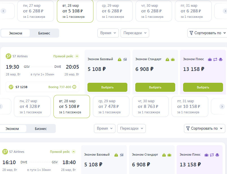Switch lower fare class toggle to Бизнес
The image size is (227, 174).
tap(41, 129)
